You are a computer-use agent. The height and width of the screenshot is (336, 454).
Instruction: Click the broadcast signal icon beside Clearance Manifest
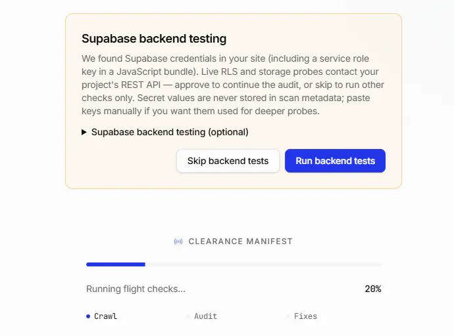178,241
